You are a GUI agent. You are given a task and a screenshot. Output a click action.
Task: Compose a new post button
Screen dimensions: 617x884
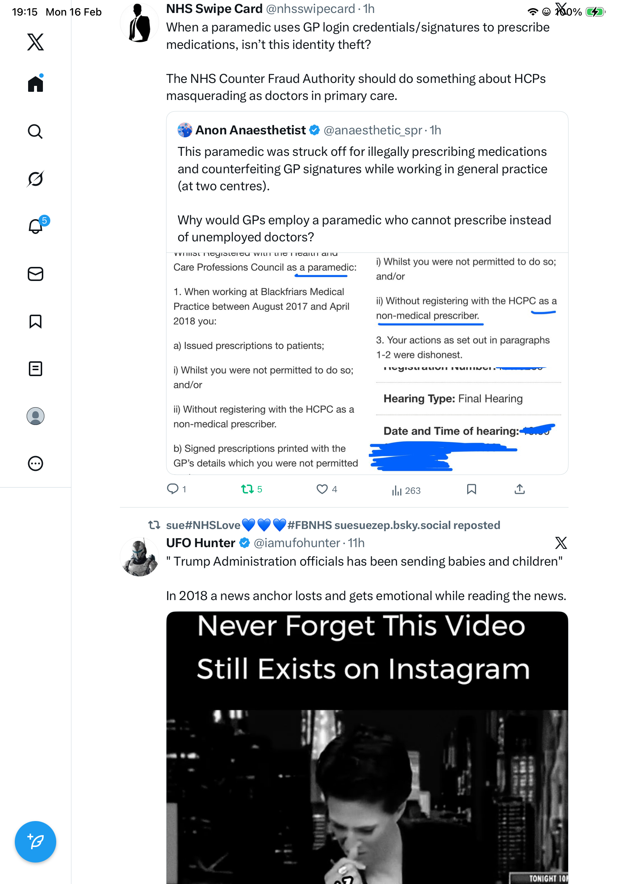36,841
